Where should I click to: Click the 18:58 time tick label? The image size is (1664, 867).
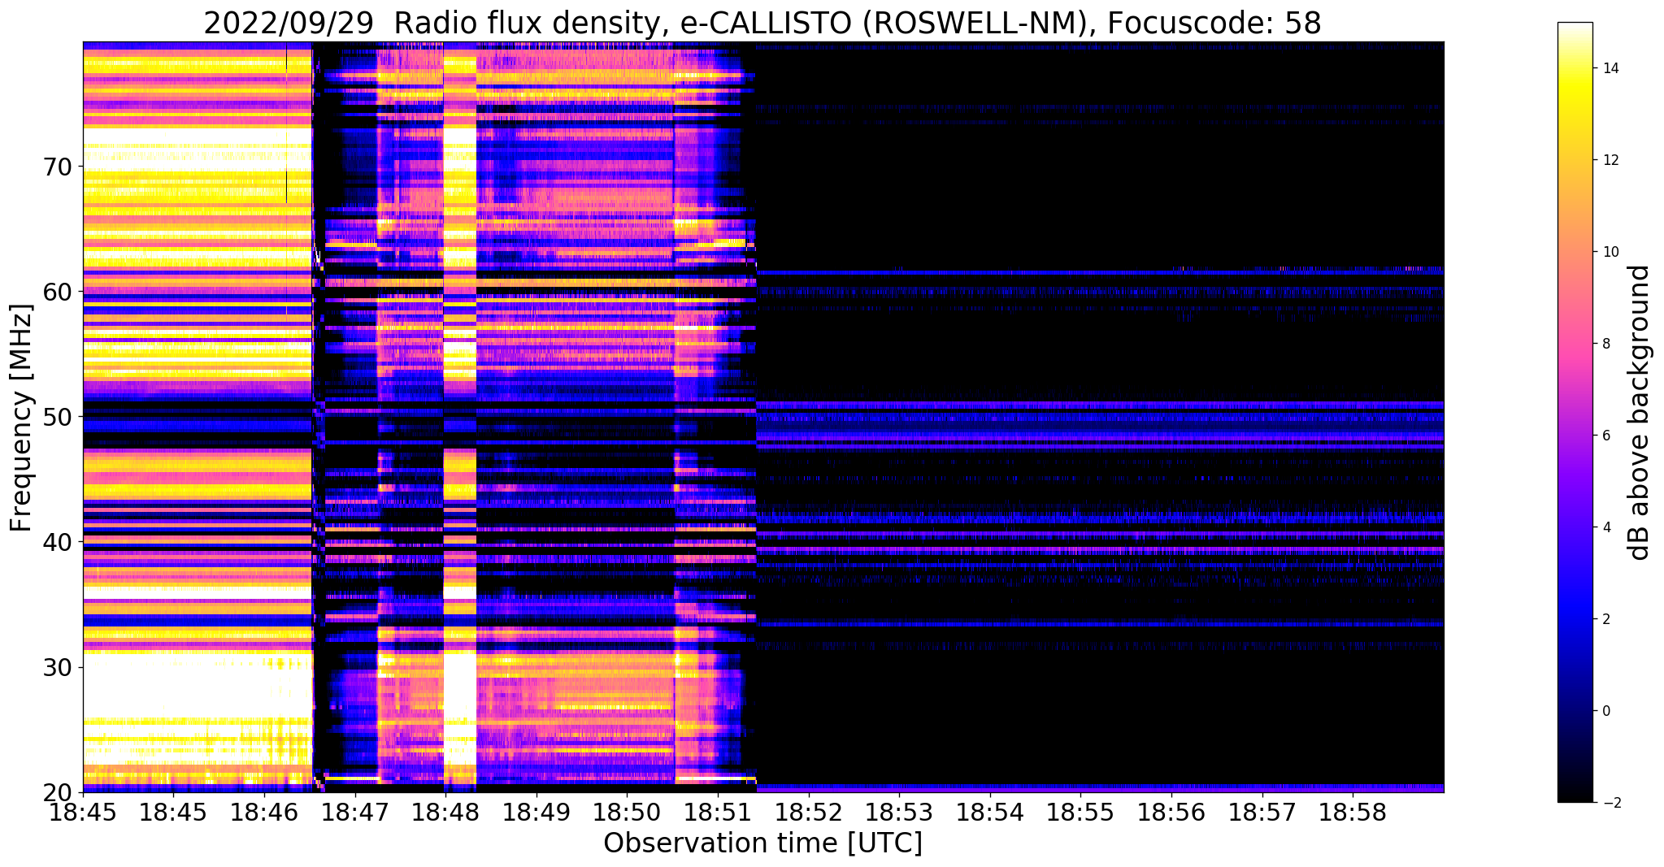(x=1353, y=813)
